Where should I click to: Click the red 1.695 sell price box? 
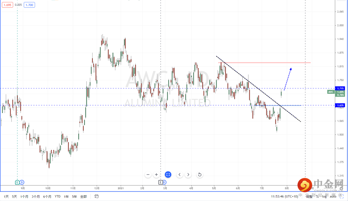(7, 5)
